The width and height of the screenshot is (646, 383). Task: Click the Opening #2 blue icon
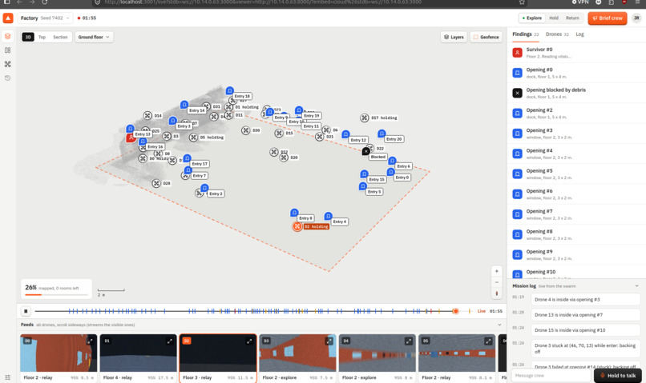[x=517, y=113]
